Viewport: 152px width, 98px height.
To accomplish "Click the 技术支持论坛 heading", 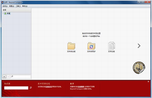I will click(x=44, y=84).
